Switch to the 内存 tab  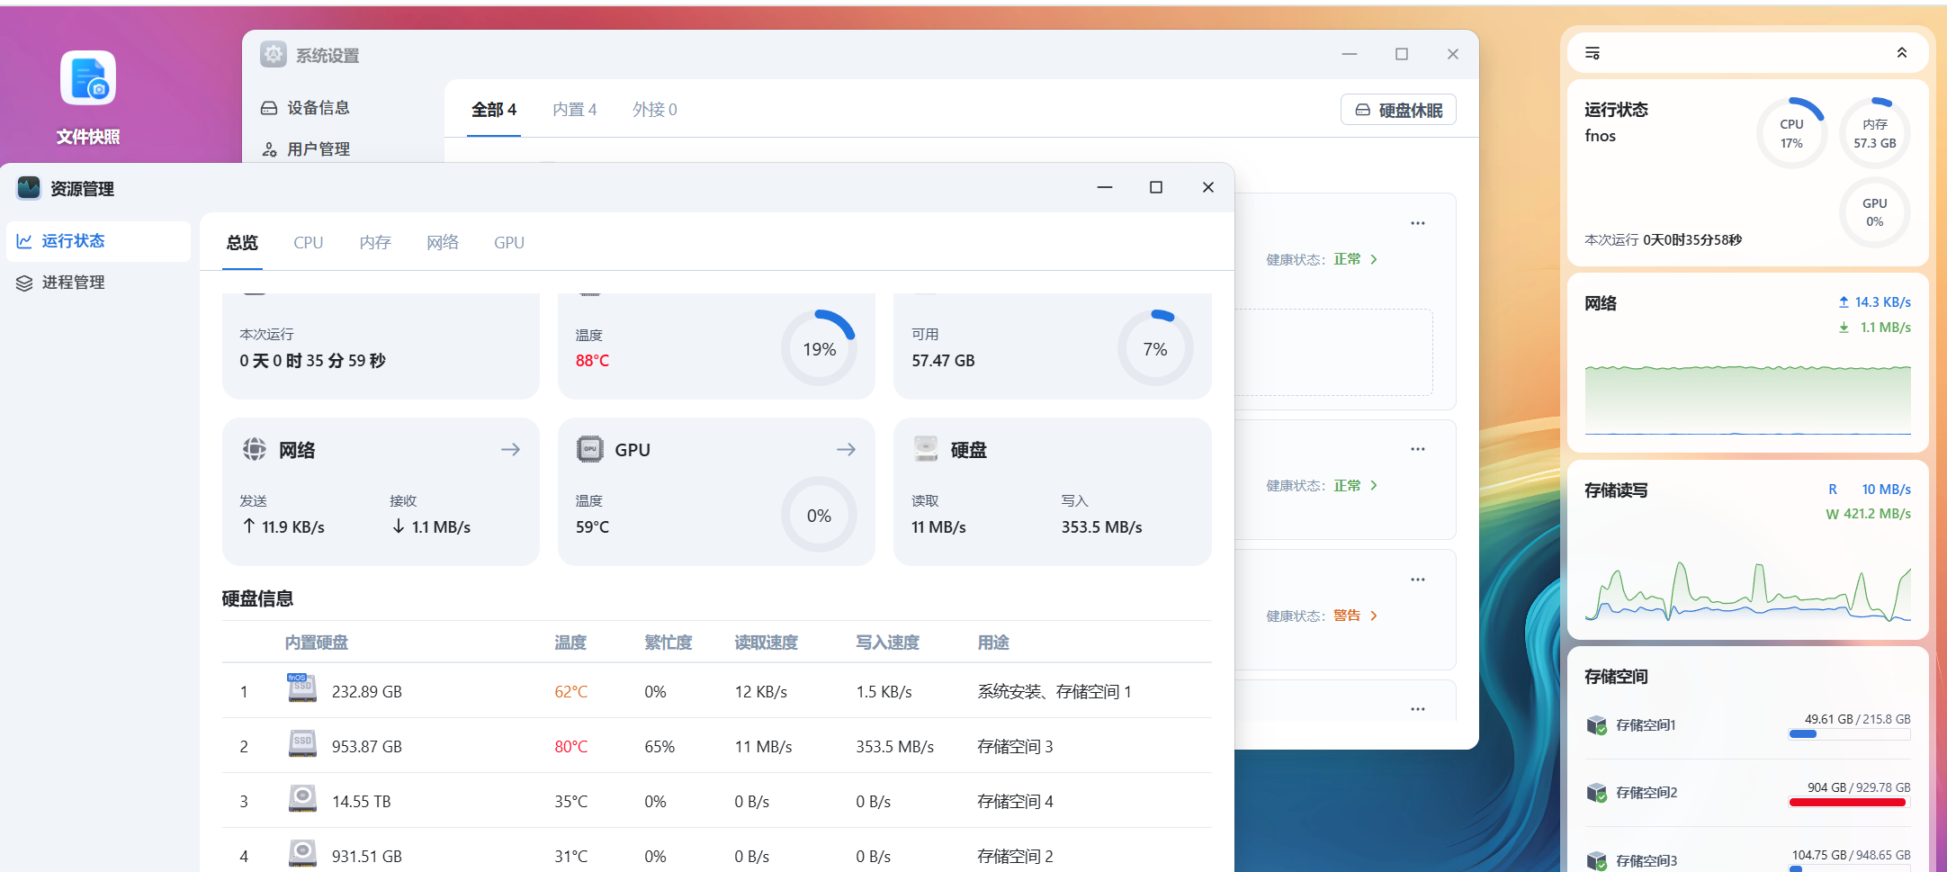pyautogui.click(x=375, y=243)
